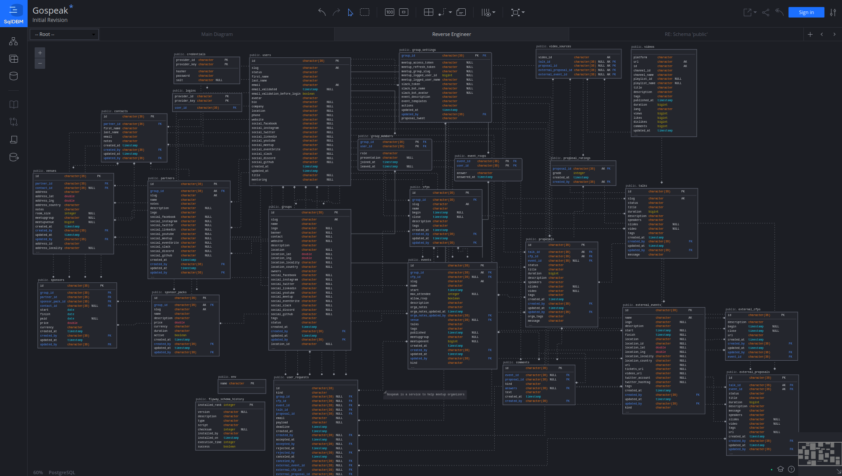Screen dimensions: 842x476
Task: Open the RE: Schema 'public' tab
Action: point(685,34)
